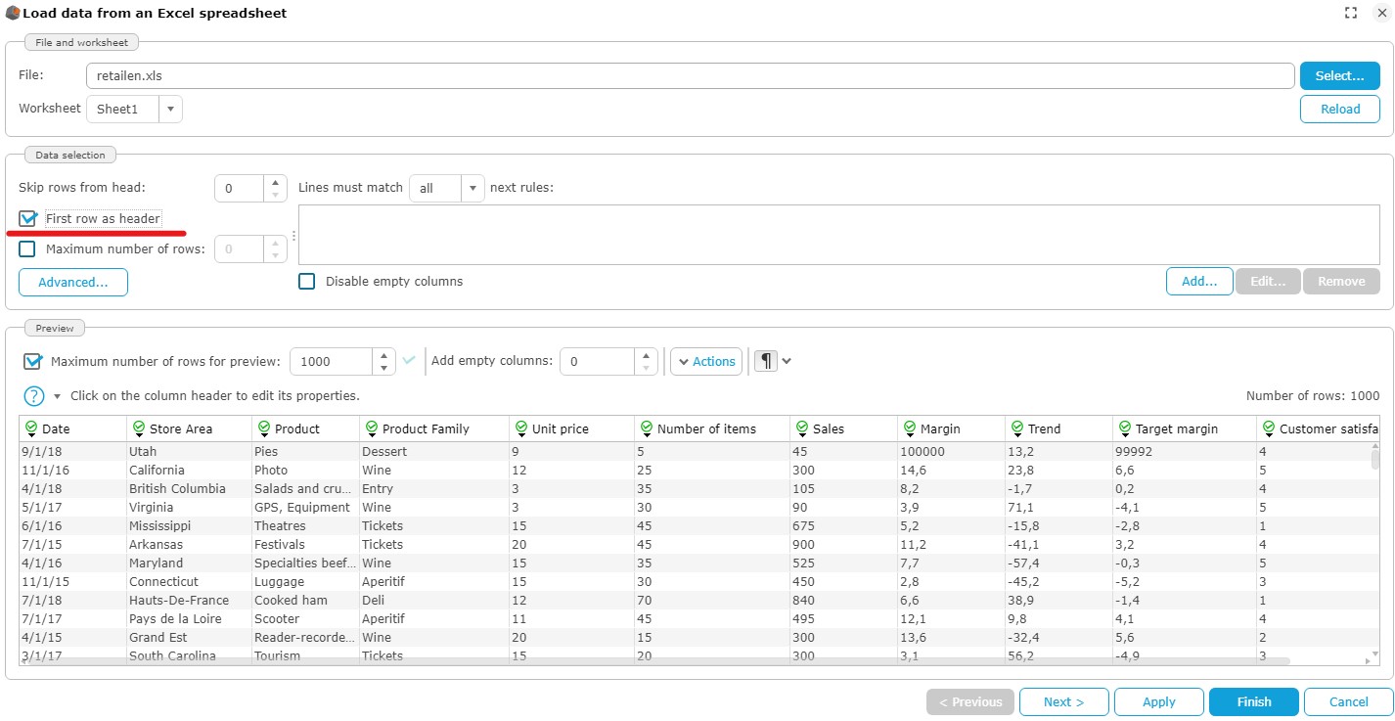Increment Skip rows from head spinner

[276, 182]
